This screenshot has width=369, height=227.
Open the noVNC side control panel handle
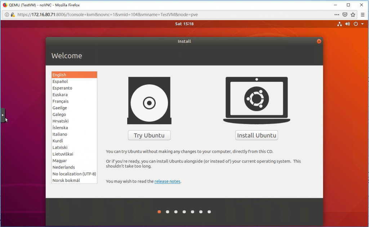3,115
